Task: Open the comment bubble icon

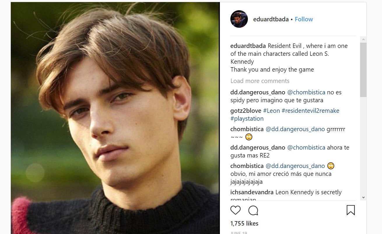Action: tap(253, 210)
